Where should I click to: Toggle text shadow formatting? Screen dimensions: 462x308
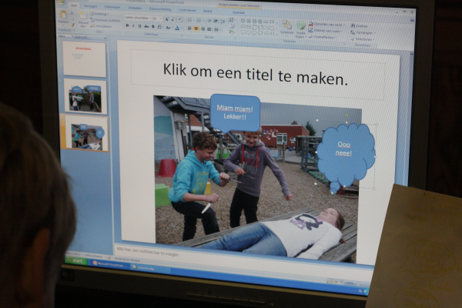[x=153, y=26]
